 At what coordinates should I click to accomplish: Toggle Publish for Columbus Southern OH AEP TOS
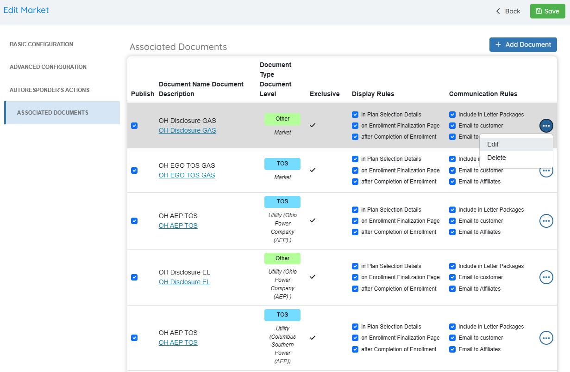click(134, 338)
